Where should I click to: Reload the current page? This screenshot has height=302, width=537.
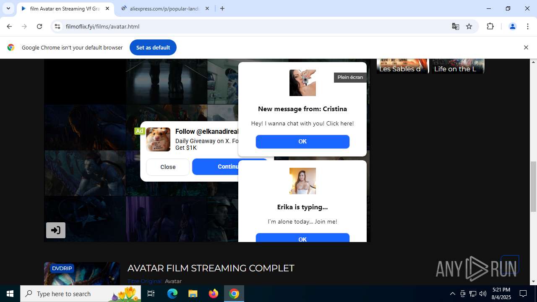tap(39, 26)
